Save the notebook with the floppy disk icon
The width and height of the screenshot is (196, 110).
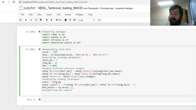pyautogui.click(x=21, y=20)
